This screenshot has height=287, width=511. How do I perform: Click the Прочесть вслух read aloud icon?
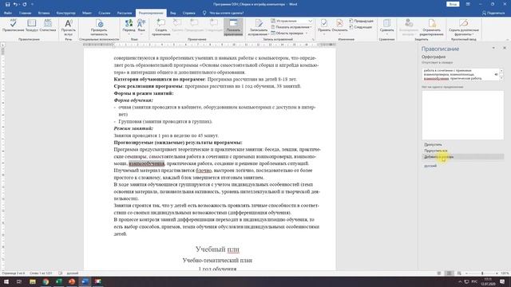(x=69, y=27)
